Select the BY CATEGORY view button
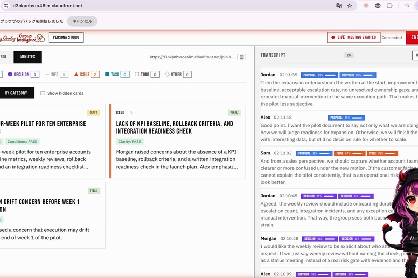The width and height of the screenshot is (418, 278). coord(16,93)
